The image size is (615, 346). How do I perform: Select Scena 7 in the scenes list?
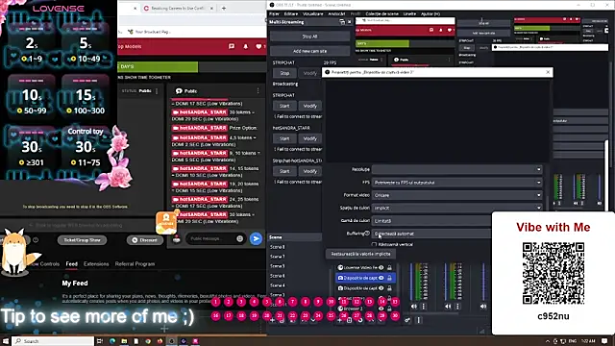pos(278,257)
